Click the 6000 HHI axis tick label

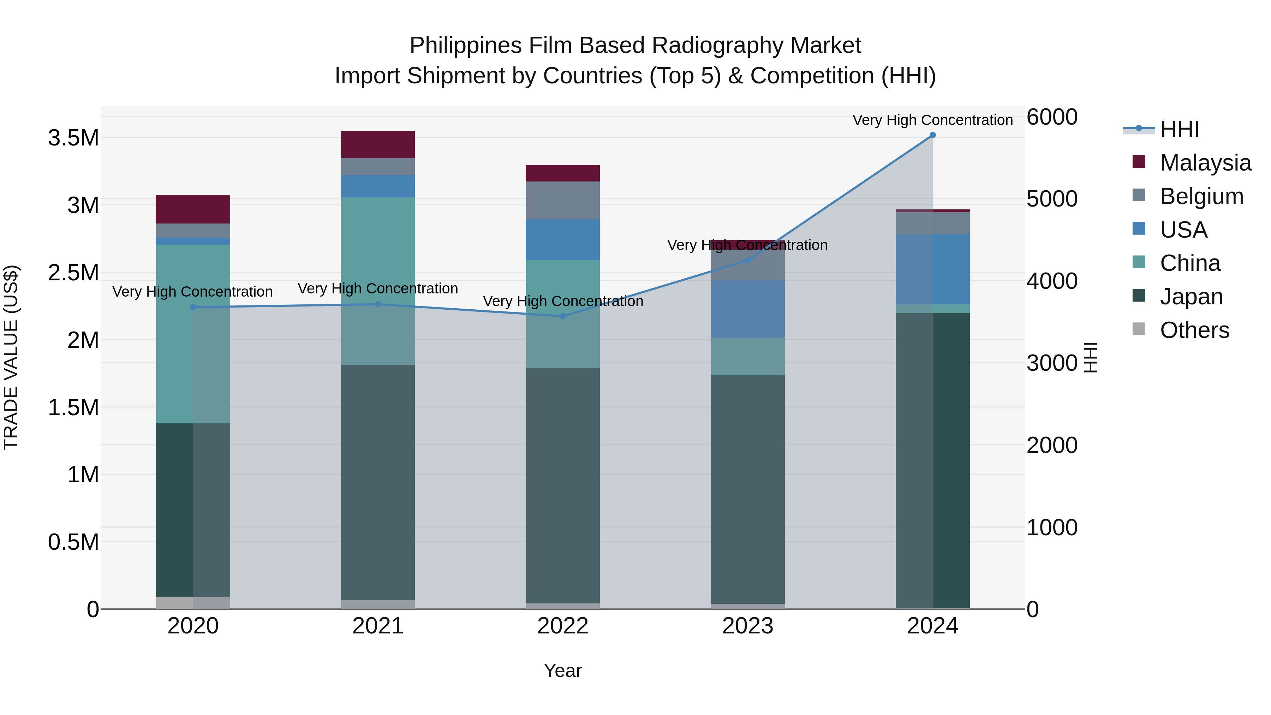(x=1052, y=117)
